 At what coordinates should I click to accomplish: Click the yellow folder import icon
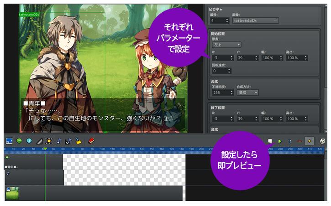click(79, 141)
